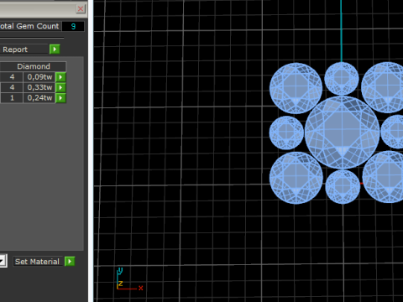Select the Total Gem Count value field

73,26
